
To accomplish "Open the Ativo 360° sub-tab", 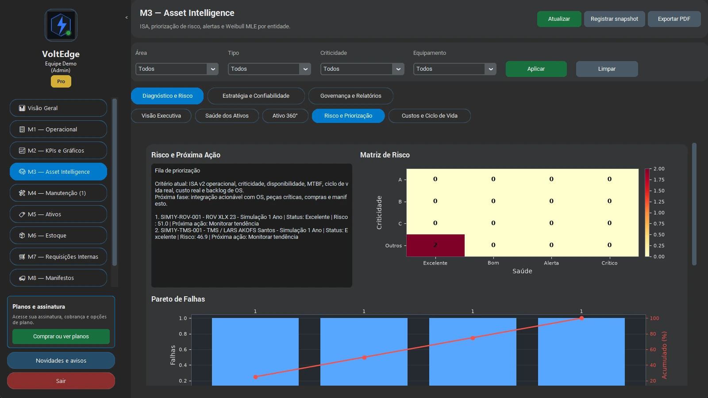I will click(285, 116).
